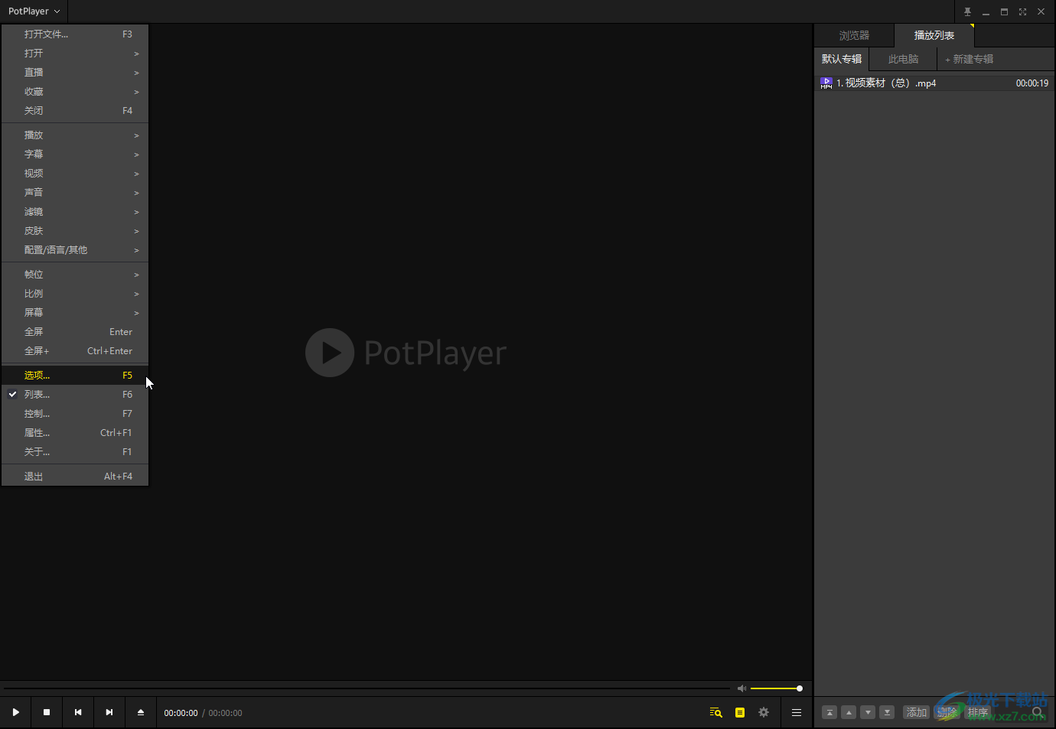Viewport: 1056px width, 729px height.
Task: Click the Stop button
Action: [x=47, y=712]
